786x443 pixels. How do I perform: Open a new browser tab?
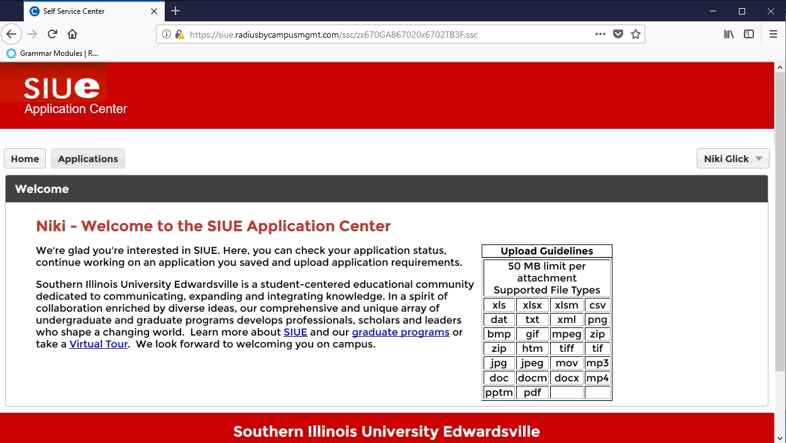(x=175, y=11)
